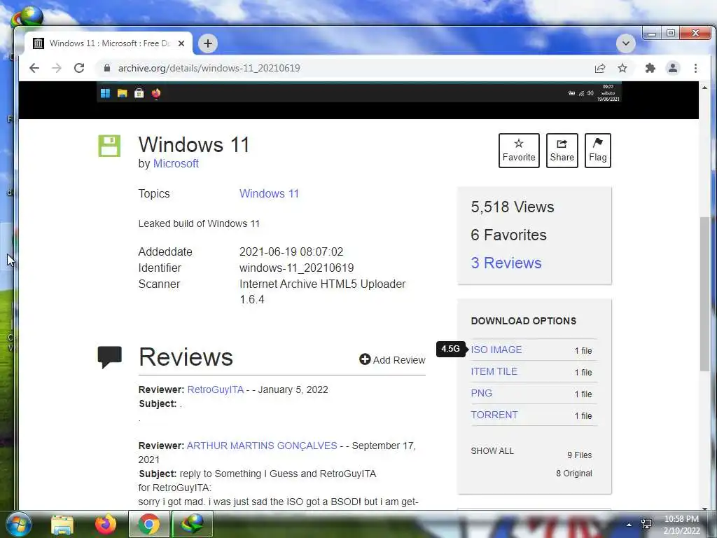Click the Favorite star button
Image resolution: width=717 pixels, height=538 pixels.
(519, 151)
